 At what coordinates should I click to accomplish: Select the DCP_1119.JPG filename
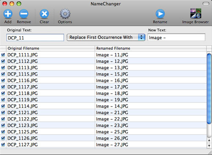[x=22, y=100]
